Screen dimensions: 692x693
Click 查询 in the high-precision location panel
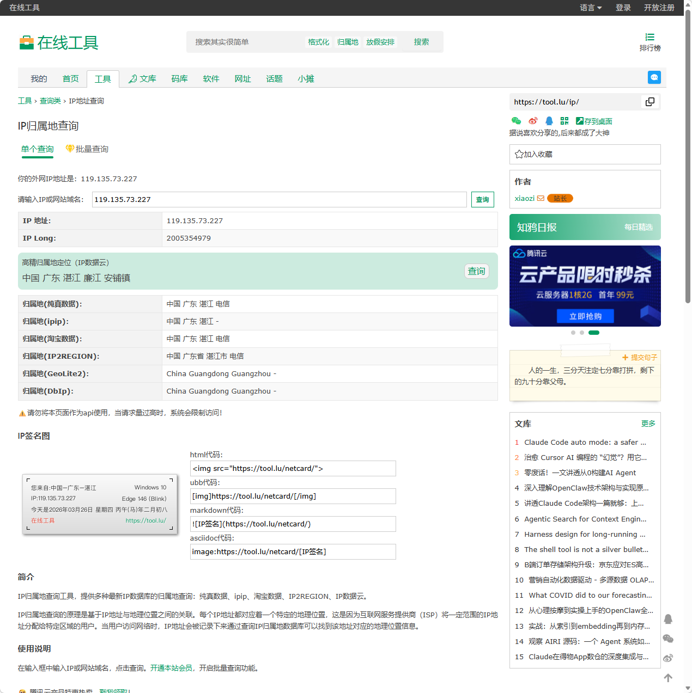coord(476,271)
